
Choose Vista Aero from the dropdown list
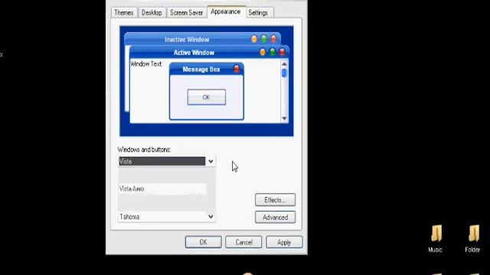point(162,189)
